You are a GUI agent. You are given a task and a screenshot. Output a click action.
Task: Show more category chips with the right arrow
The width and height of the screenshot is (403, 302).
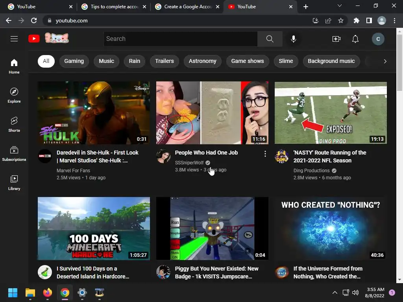point(385,61)
